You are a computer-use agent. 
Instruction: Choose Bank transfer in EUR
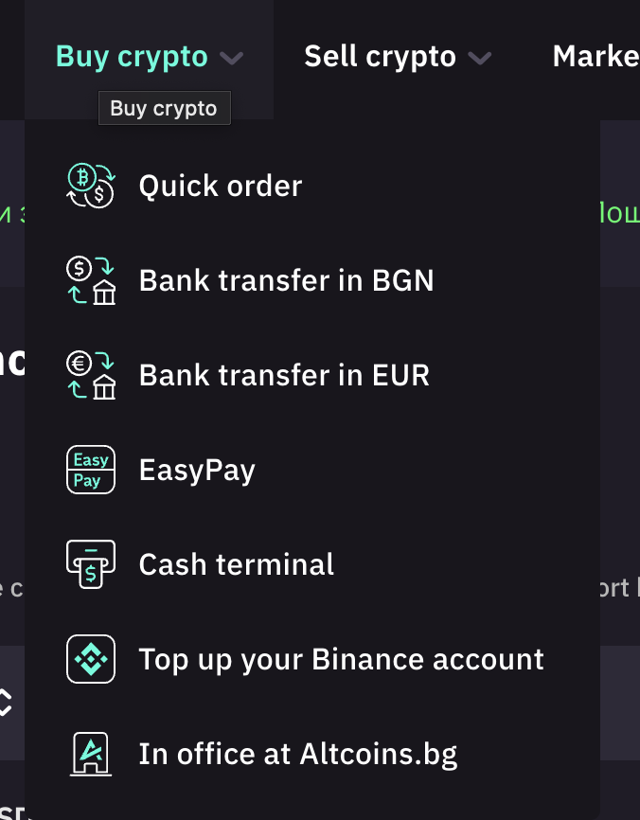(284, 375)
